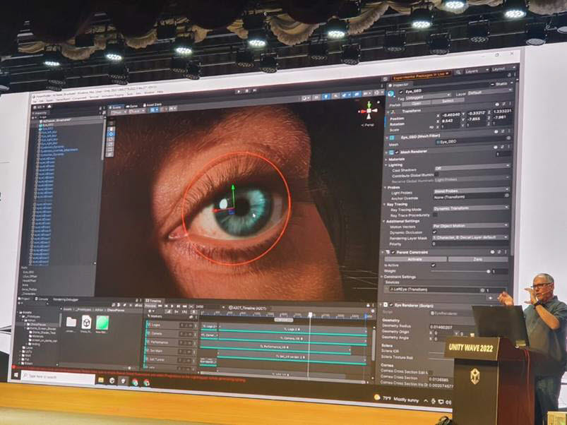567x425 pixels.
Task: Click the Mesh Renderer component icon
Action: [390, 151]
